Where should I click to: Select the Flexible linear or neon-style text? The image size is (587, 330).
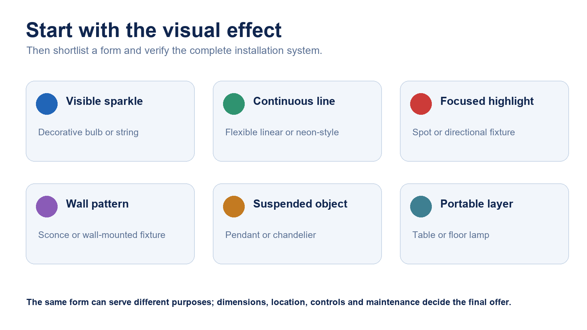(282, 132)
